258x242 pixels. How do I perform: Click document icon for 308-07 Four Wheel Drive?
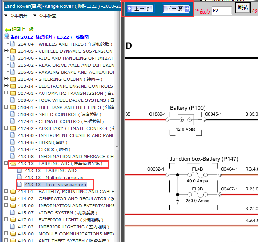[12, 100]
